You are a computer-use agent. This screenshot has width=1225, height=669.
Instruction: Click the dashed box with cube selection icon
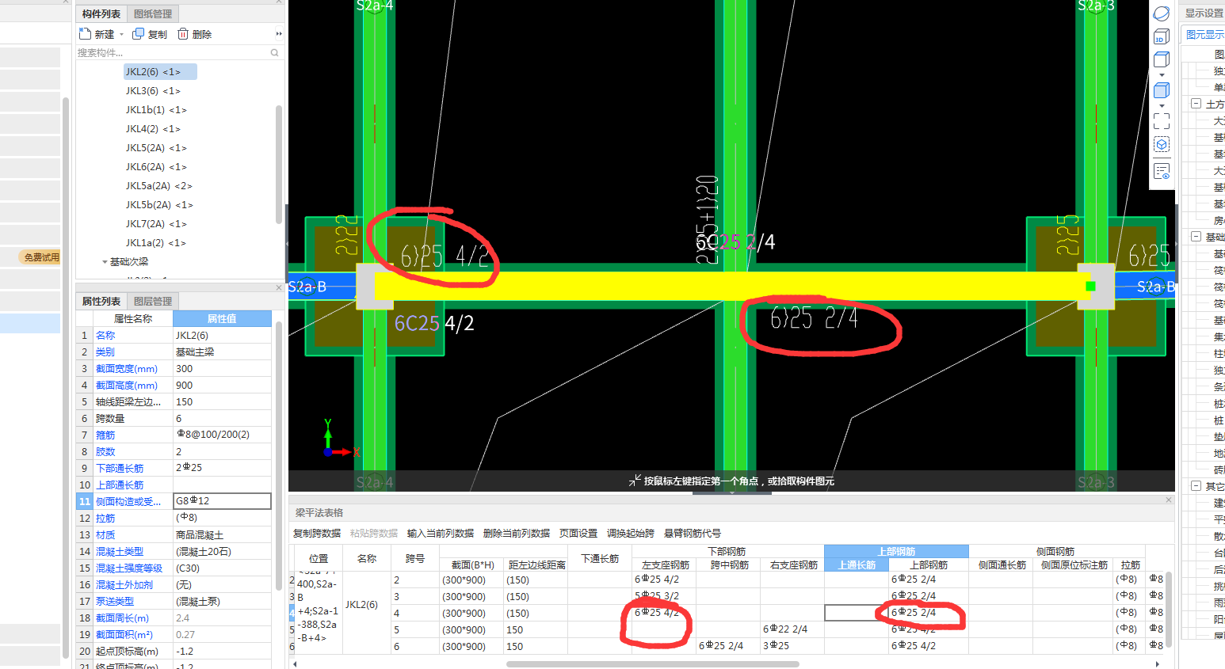pos(1162,144)
